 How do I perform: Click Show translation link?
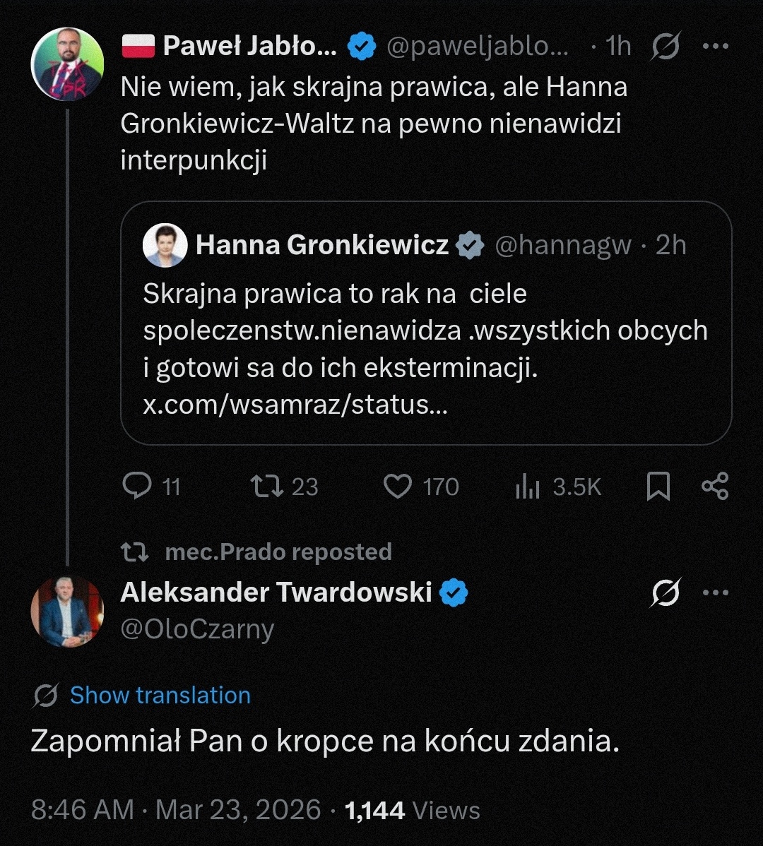coord(160,695)
